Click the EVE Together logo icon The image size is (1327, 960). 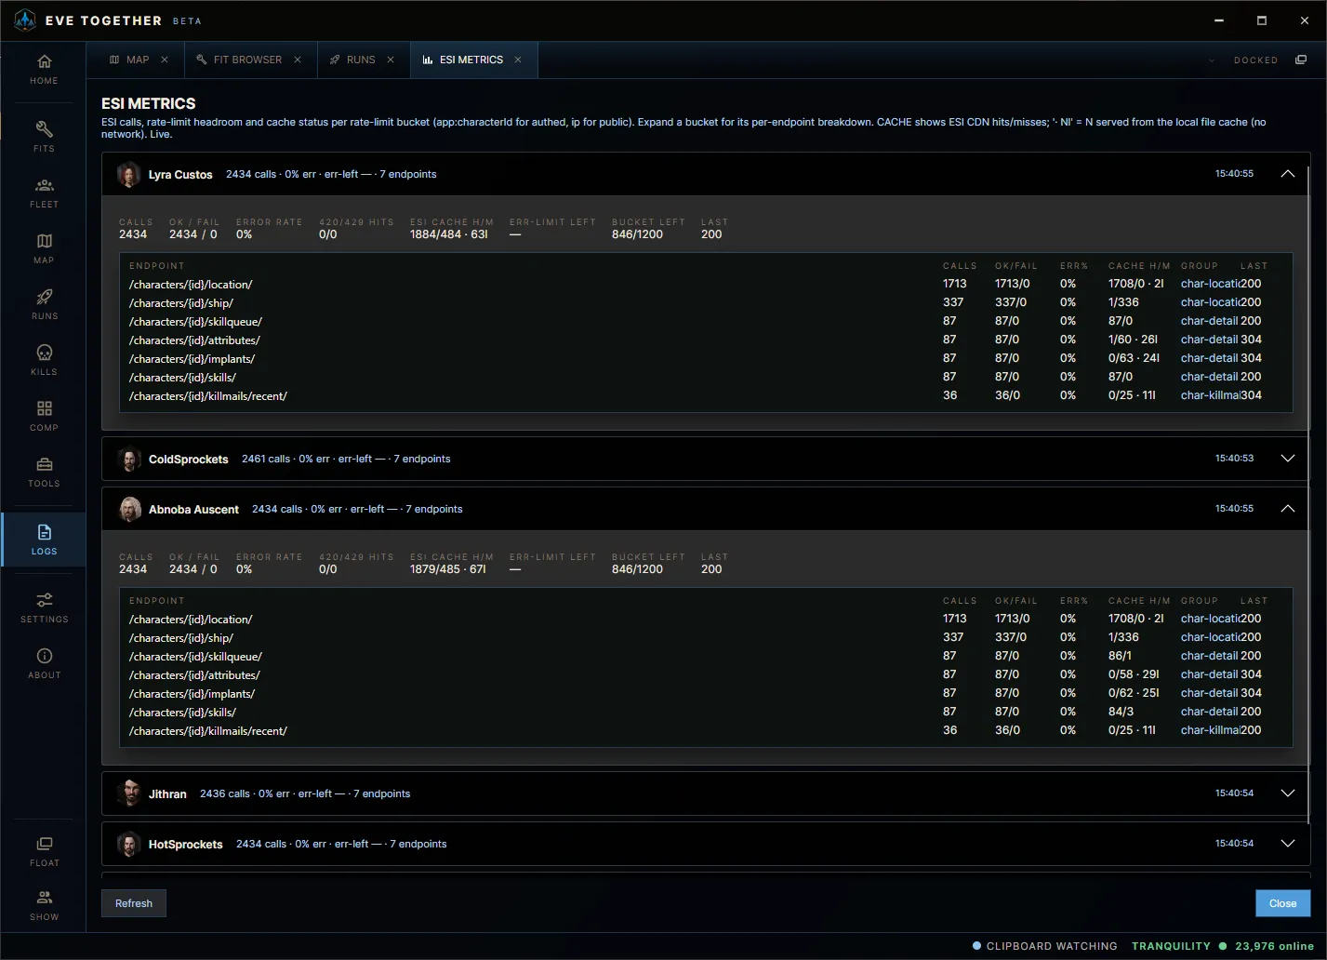(x=25, y=20)
